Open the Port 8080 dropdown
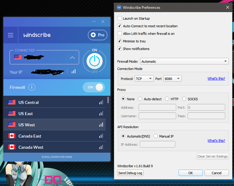The width and height of the screenshot is (234, 186). (172, 78)
